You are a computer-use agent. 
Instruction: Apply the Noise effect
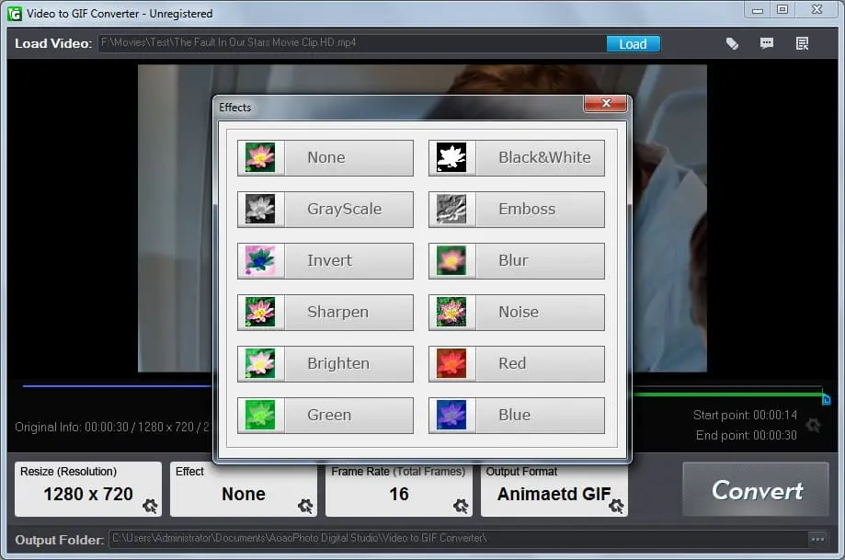tap(516, 312)
